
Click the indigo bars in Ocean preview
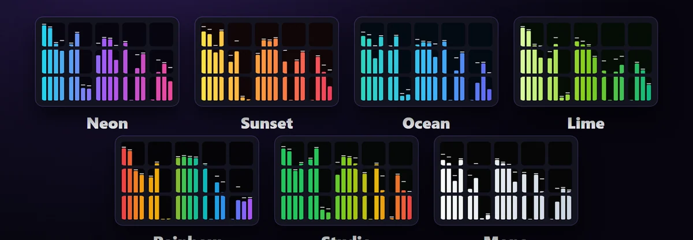coord(482,81)
